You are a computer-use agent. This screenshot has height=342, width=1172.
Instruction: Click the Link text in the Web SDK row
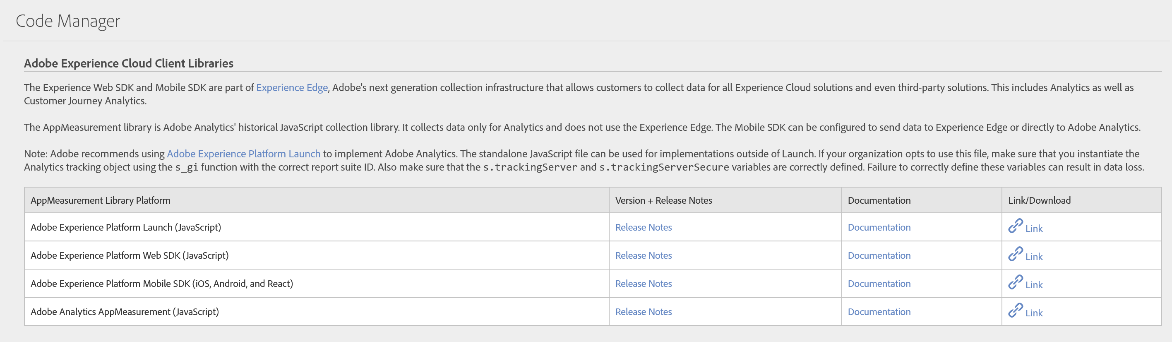tap(1034, 257)
